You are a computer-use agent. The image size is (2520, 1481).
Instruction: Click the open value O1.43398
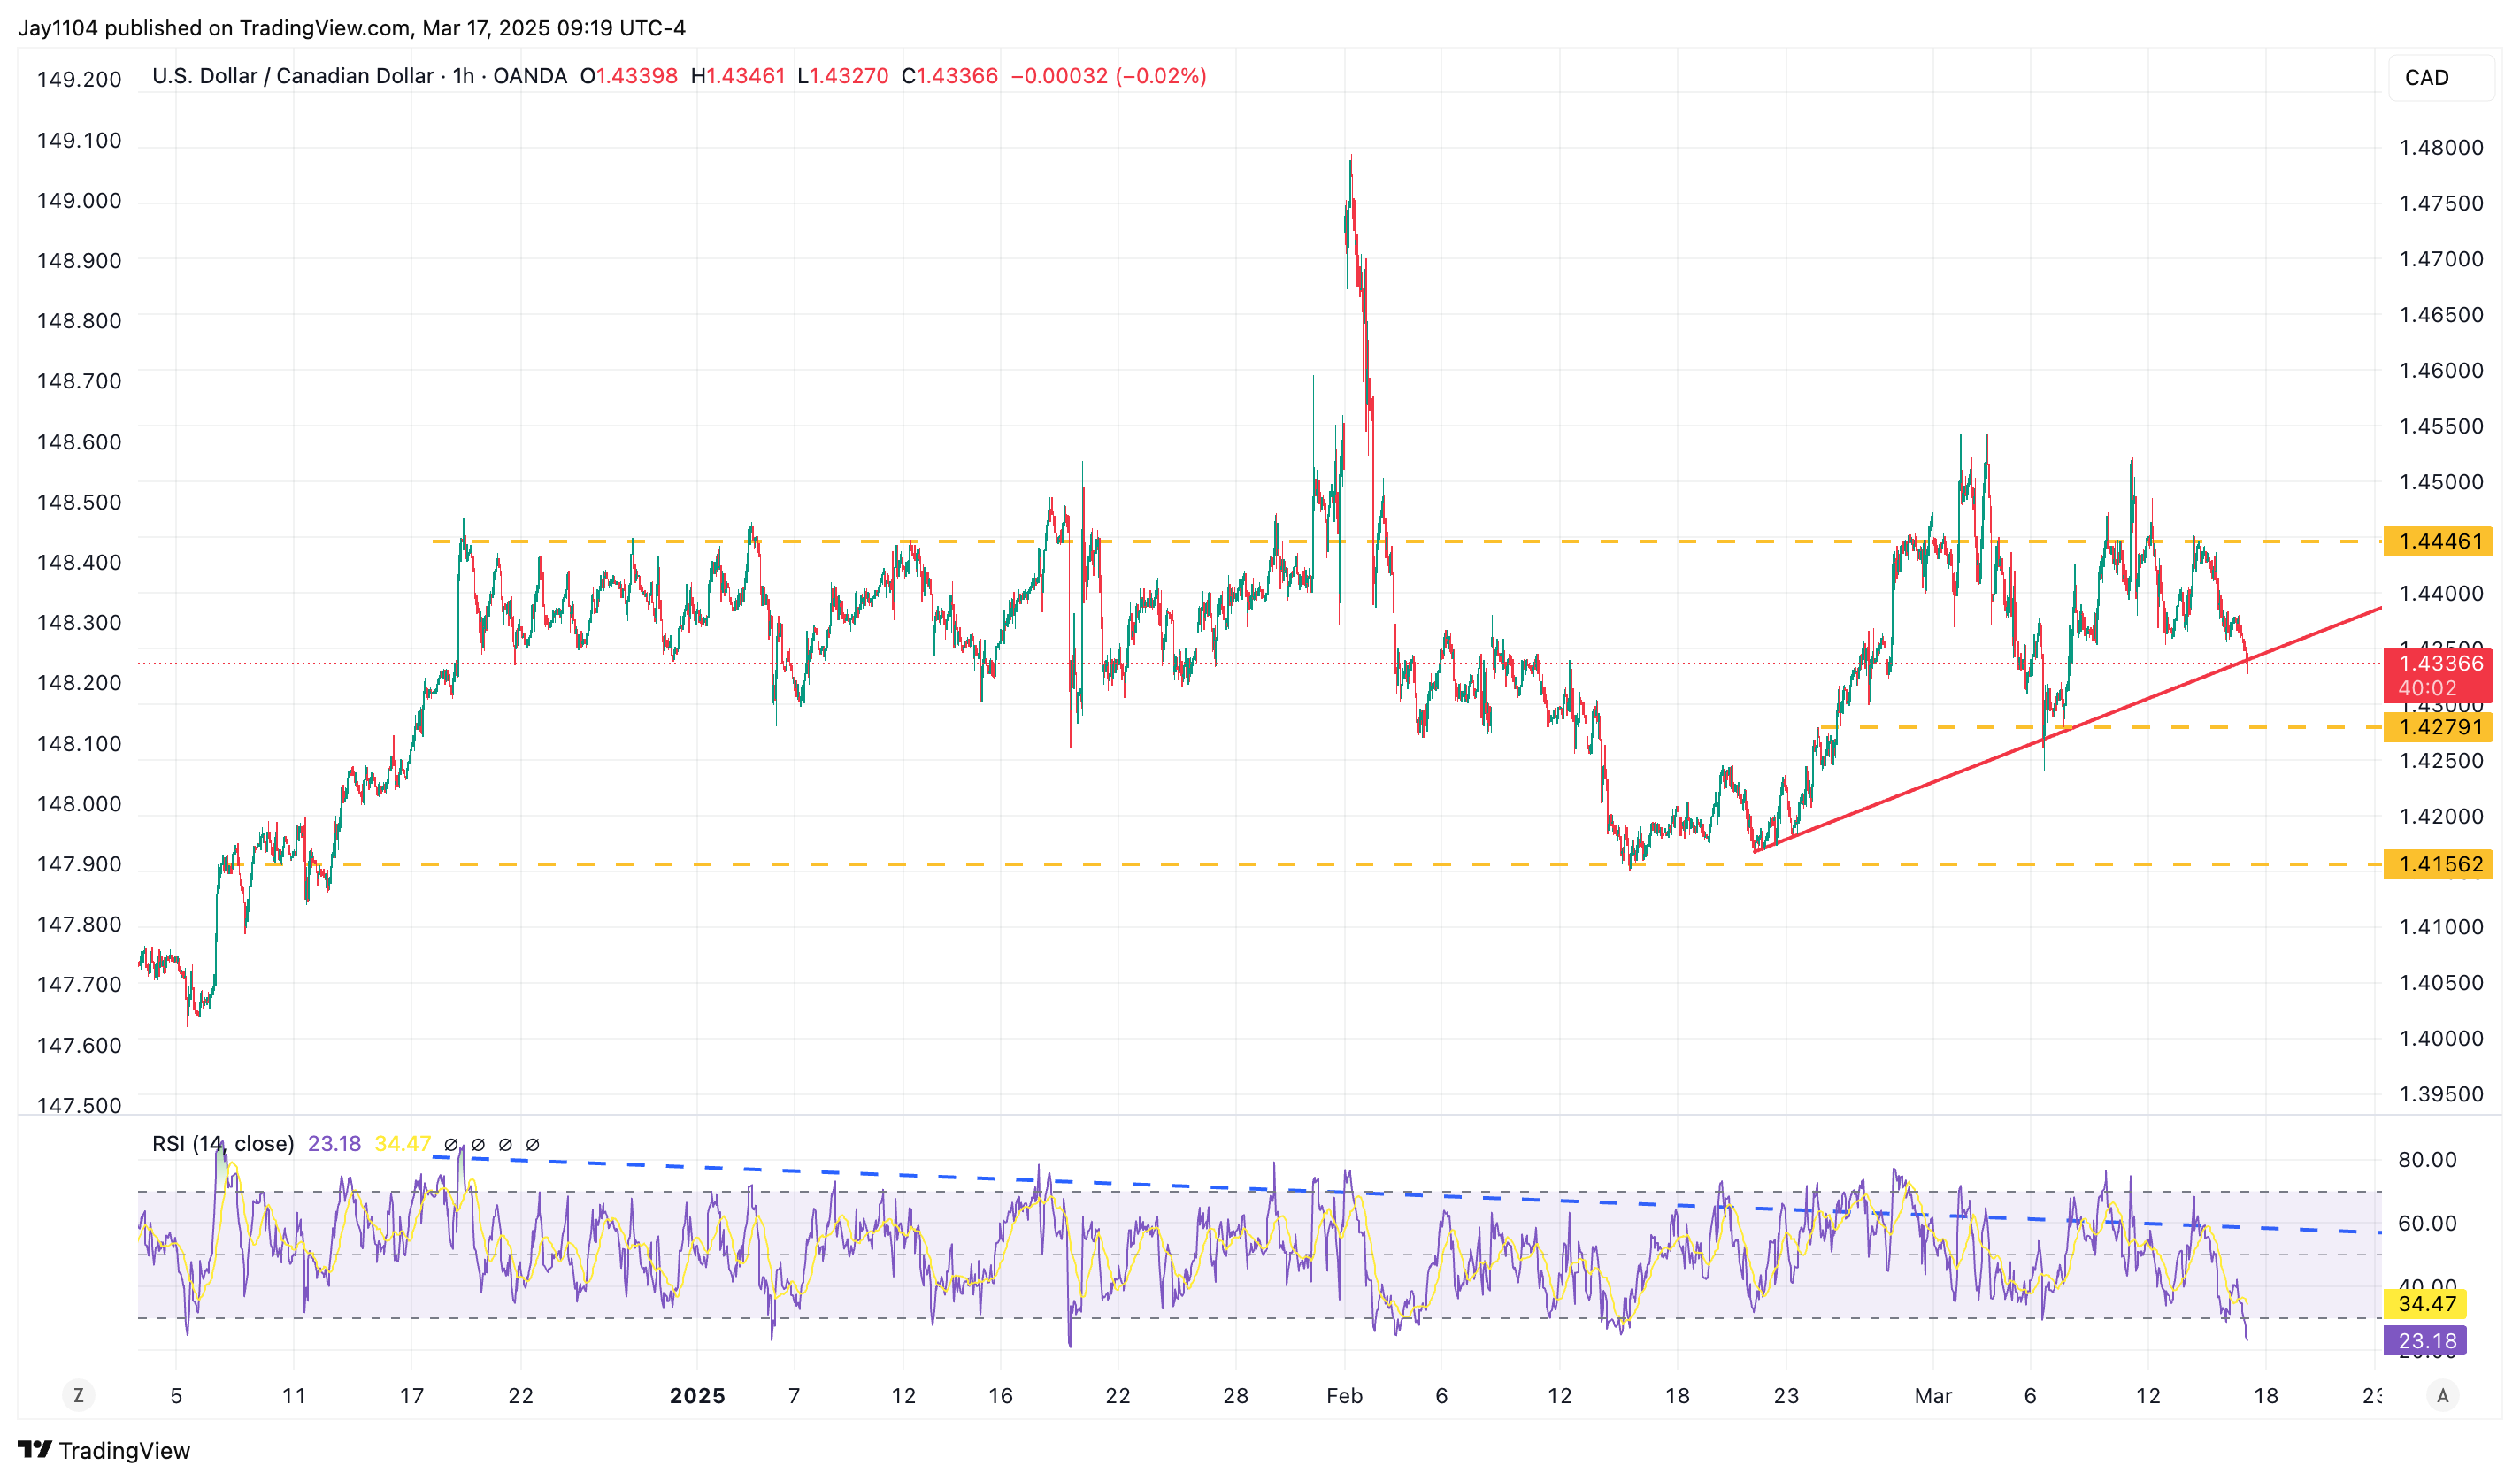pyautogui.click(x=629, y=76)
